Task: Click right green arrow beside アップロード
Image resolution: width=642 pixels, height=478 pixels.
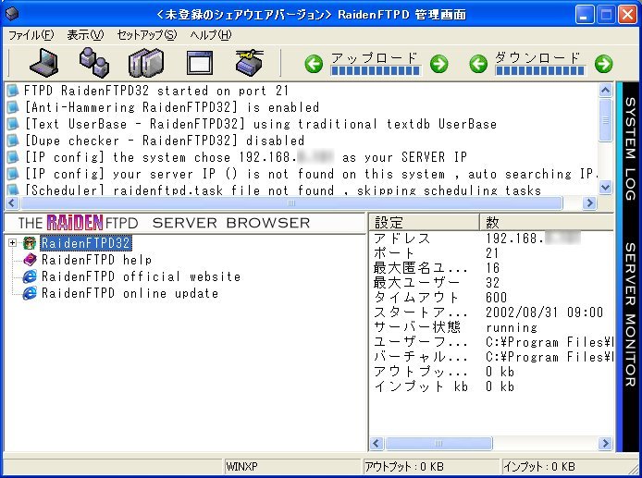Action: [x=438, y=64]
